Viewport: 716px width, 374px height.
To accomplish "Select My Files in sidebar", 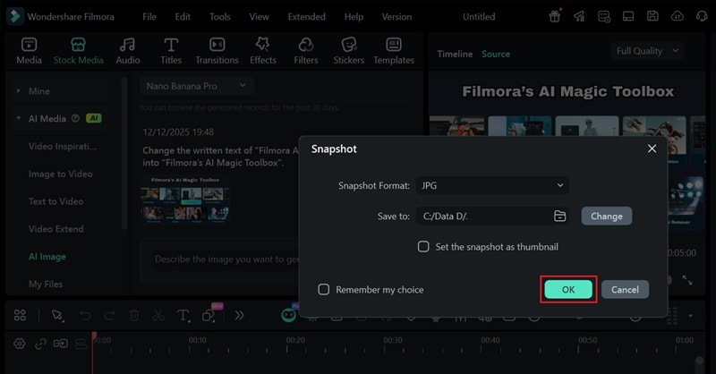I will pyautogui.click(x=46, y=284).
